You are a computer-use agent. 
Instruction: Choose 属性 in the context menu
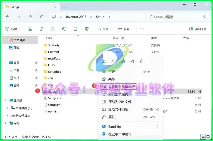point(130,117)
